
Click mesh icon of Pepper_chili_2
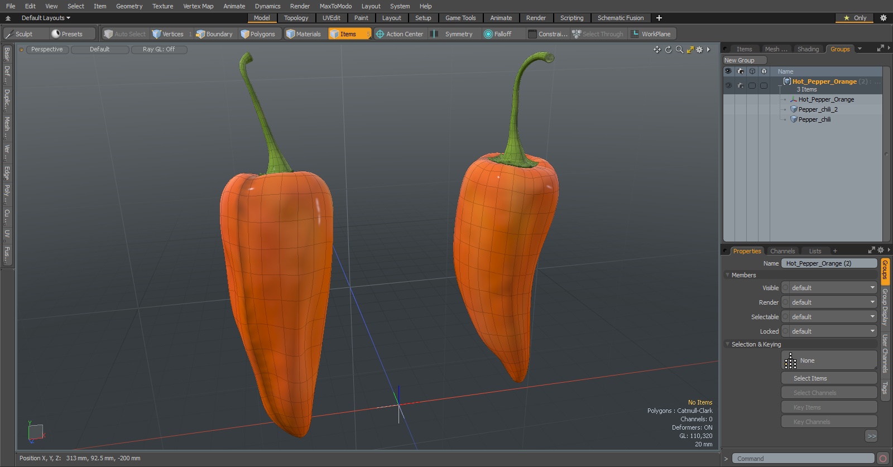click(x=794, y=109)
